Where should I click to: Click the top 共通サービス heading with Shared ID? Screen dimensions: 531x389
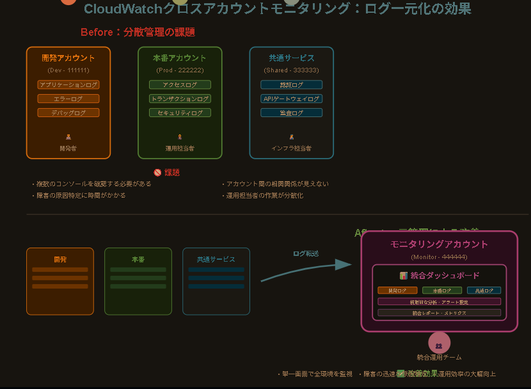coord(292,58)
